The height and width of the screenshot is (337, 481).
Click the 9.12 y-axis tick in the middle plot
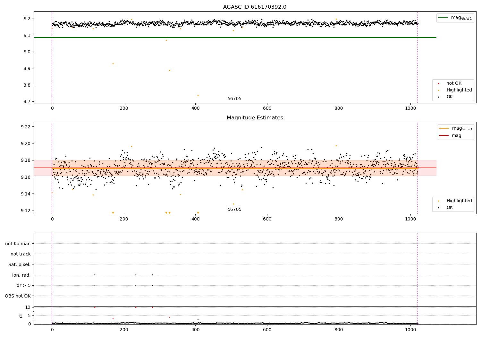click(26, 211)
